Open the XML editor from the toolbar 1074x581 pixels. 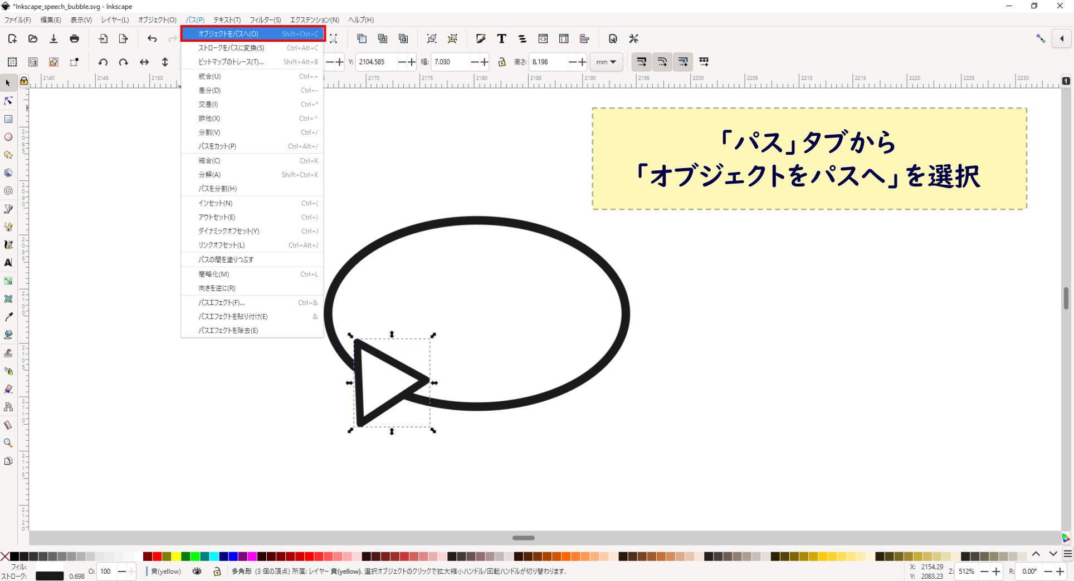pos(543,38)
